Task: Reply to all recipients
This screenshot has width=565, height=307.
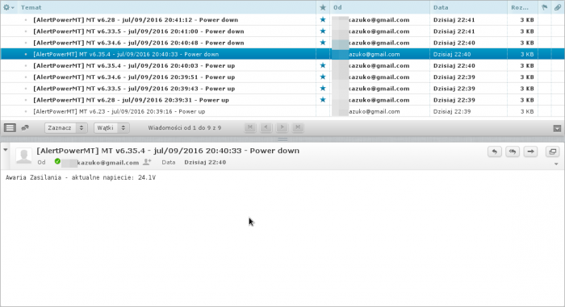Action: pos(513,151)
